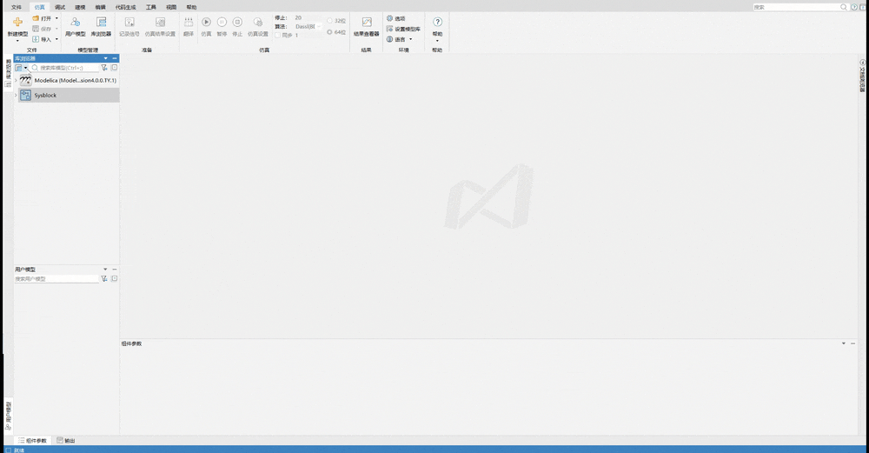
Task: Expand the Modelica library tree node
Action: [16, 80]
